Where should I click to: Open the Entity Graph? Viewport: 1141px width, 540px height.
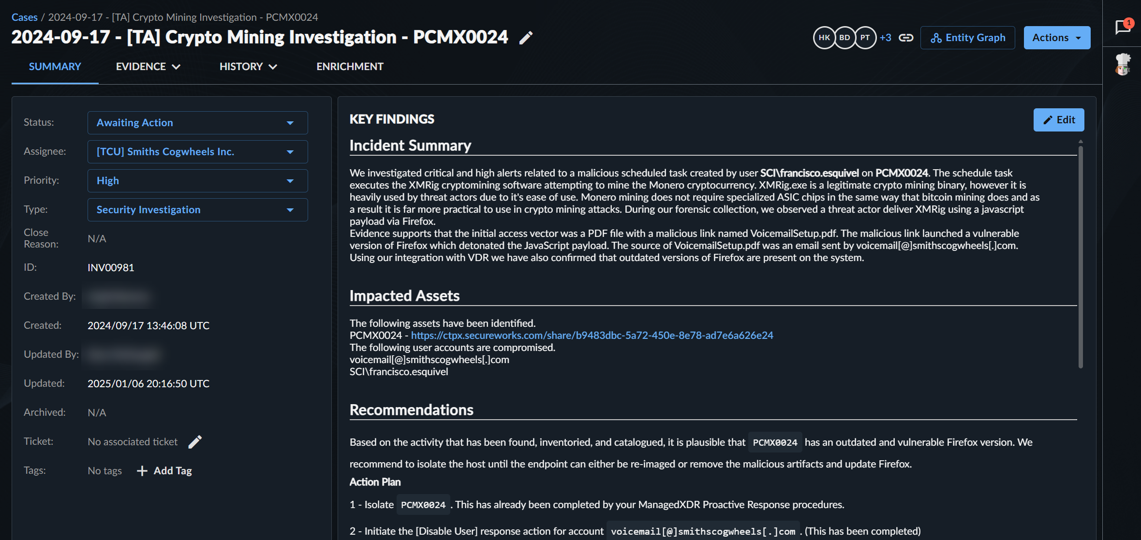click(x=968, y=38)
